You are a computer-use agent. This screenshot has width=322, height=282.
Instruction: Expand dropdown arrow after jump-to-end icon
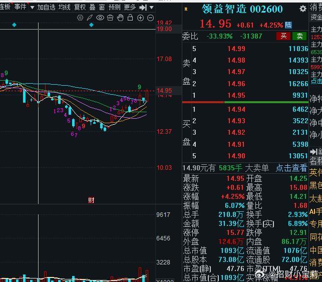[152, 8]
